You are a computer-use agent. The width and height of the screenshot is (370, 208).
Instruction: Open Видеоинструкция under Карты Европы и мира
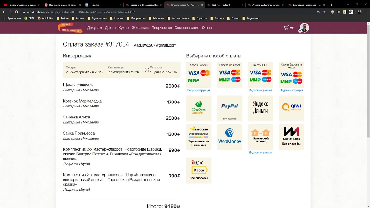click(x=291, y=90)
